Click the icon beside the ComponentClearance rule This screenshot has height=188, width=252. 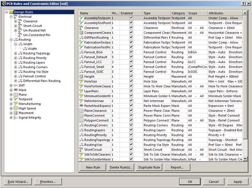point(81,33)
